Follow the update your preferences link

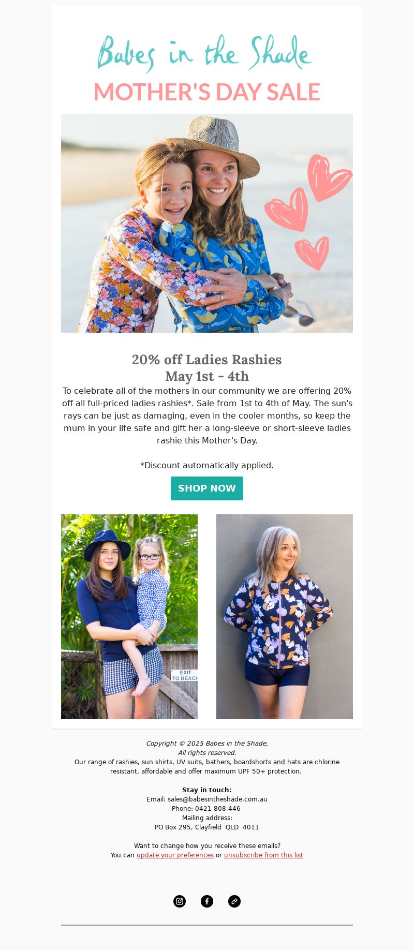click(175, 855)
